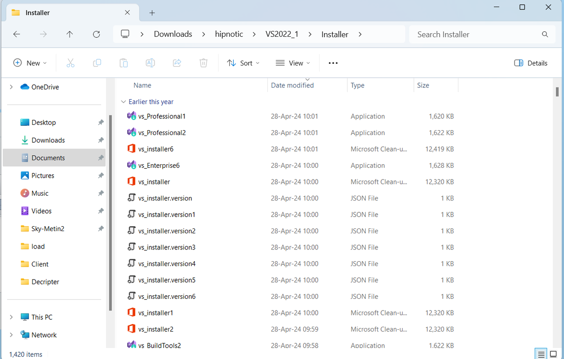Refresh the Installer folder view
Image resolution: width=564 pixels, height=359 pixels.
coord(96,34)
